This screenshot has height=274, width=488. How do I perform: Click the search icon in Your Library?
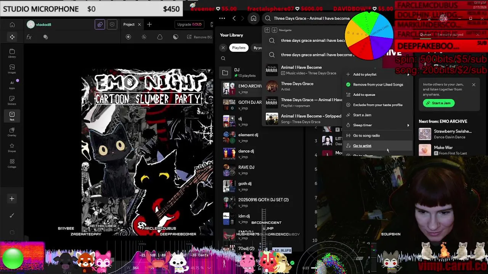click(223, 59)
